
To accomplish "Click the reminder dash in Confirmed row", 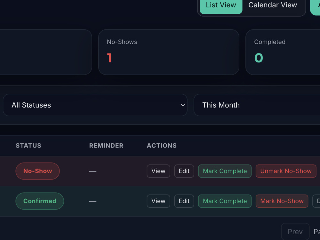I will (93, 201).
